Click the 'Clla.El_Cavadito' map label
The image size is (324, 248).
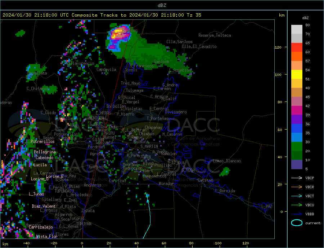199,46
